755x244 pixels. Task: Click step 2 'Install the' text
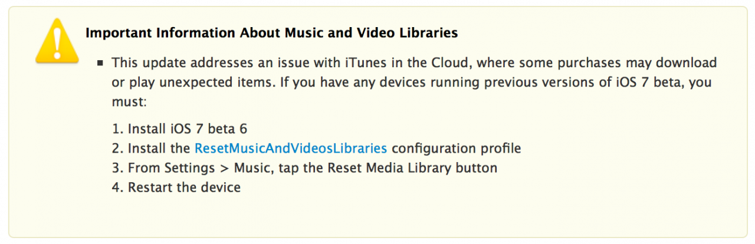(x=159, y=148)
